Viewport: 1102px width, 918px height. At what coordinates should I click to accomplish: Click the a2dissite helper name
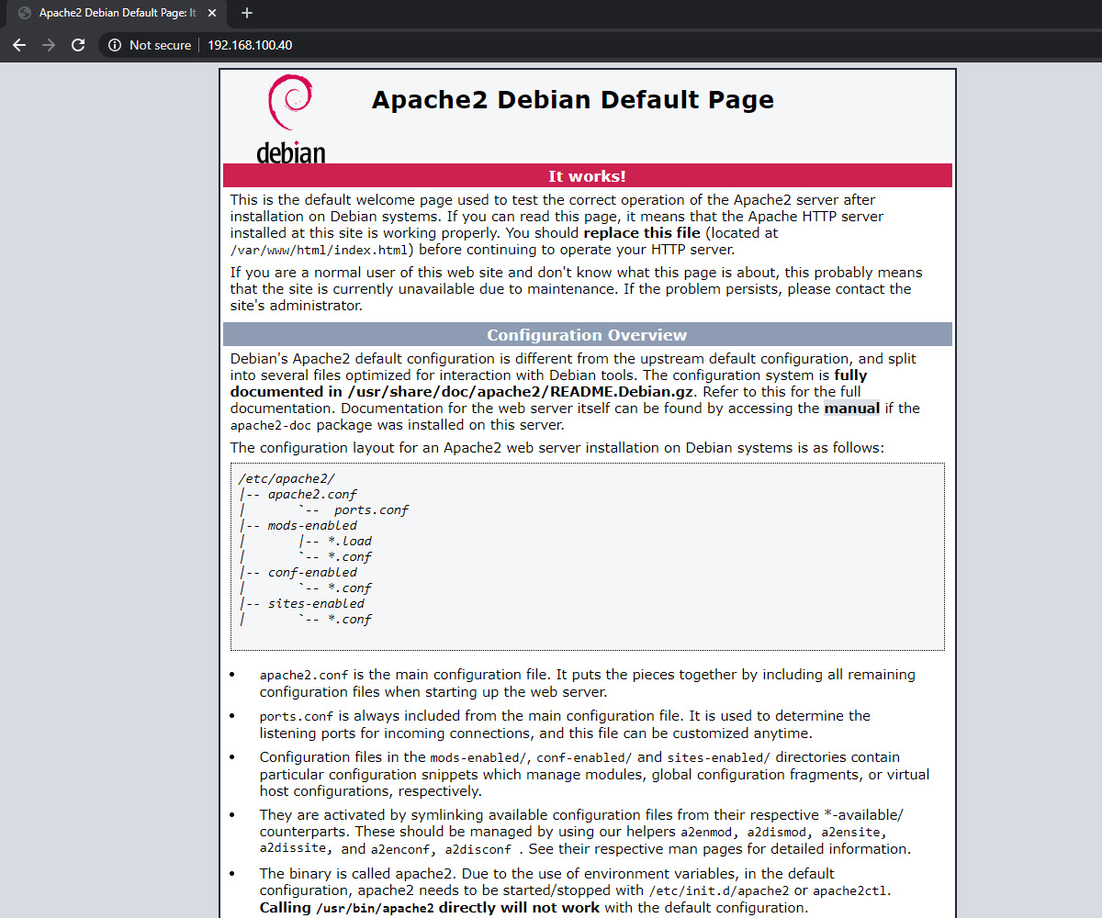[292, 849]
